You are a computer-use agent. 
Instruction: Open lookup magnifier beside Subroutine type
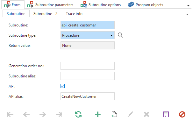click(x=120, y=35)
